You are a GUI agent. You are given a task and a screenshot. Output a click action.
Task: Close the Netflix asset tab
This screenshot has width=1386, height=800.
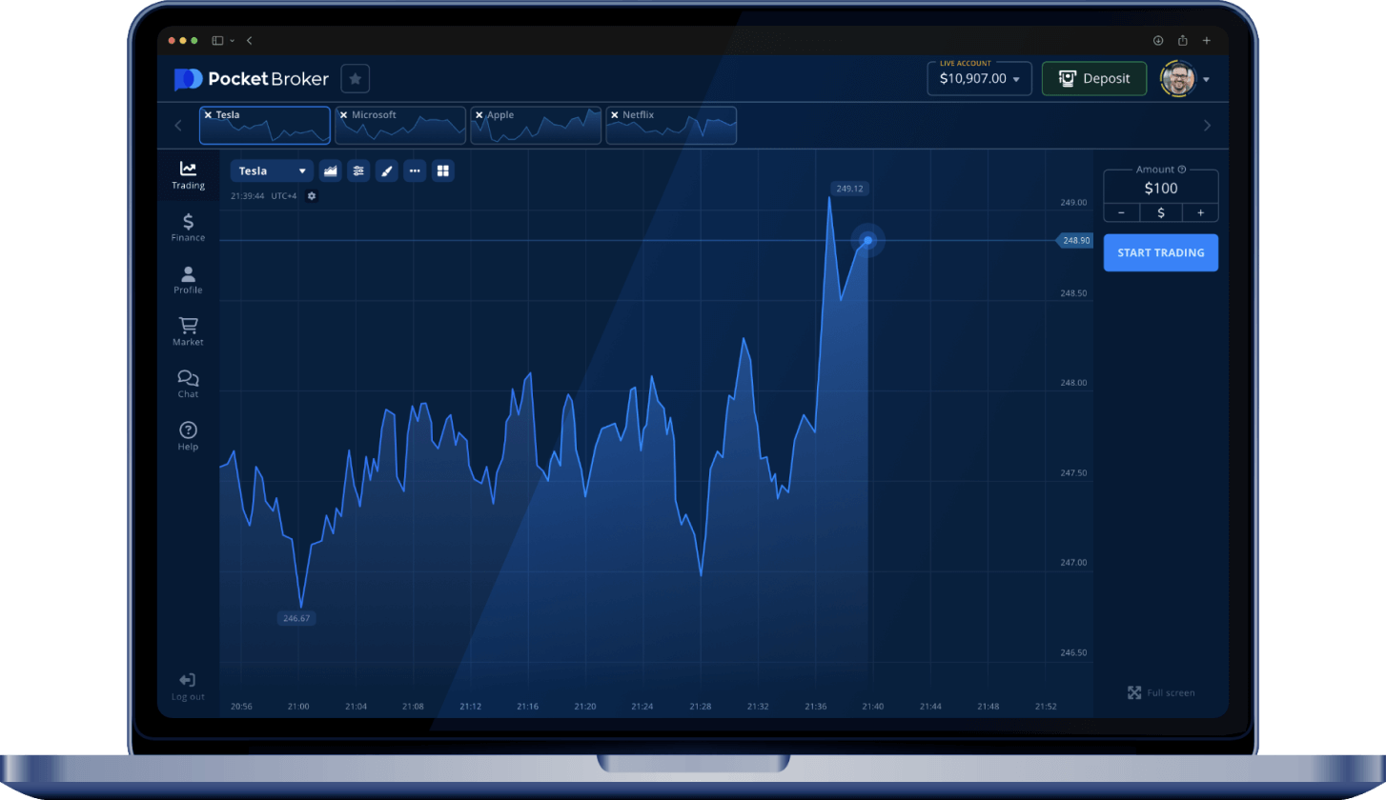pyautogui.click(x=616, y=113)
